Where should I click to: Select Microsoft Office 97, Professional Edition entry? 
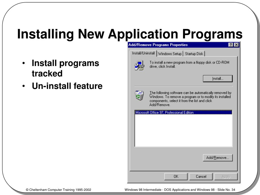click(183, 112)
